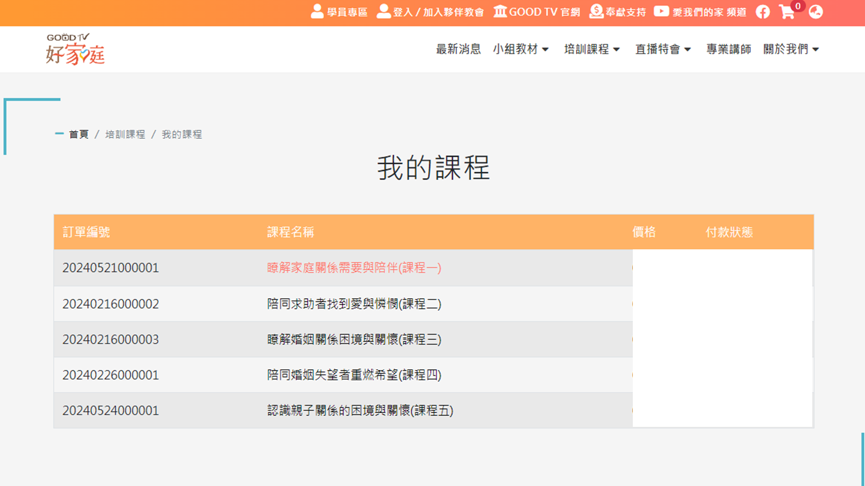Select order row 20240524000001
The image size is (865, 486).
[x=111, y=410]
